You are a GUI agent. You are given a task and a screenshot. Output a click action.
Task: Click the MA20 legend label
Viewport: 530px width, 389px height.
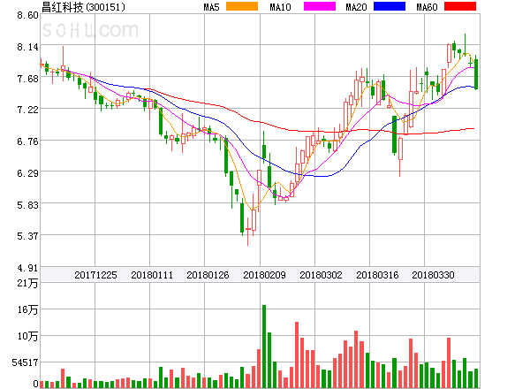click(356, 7)
